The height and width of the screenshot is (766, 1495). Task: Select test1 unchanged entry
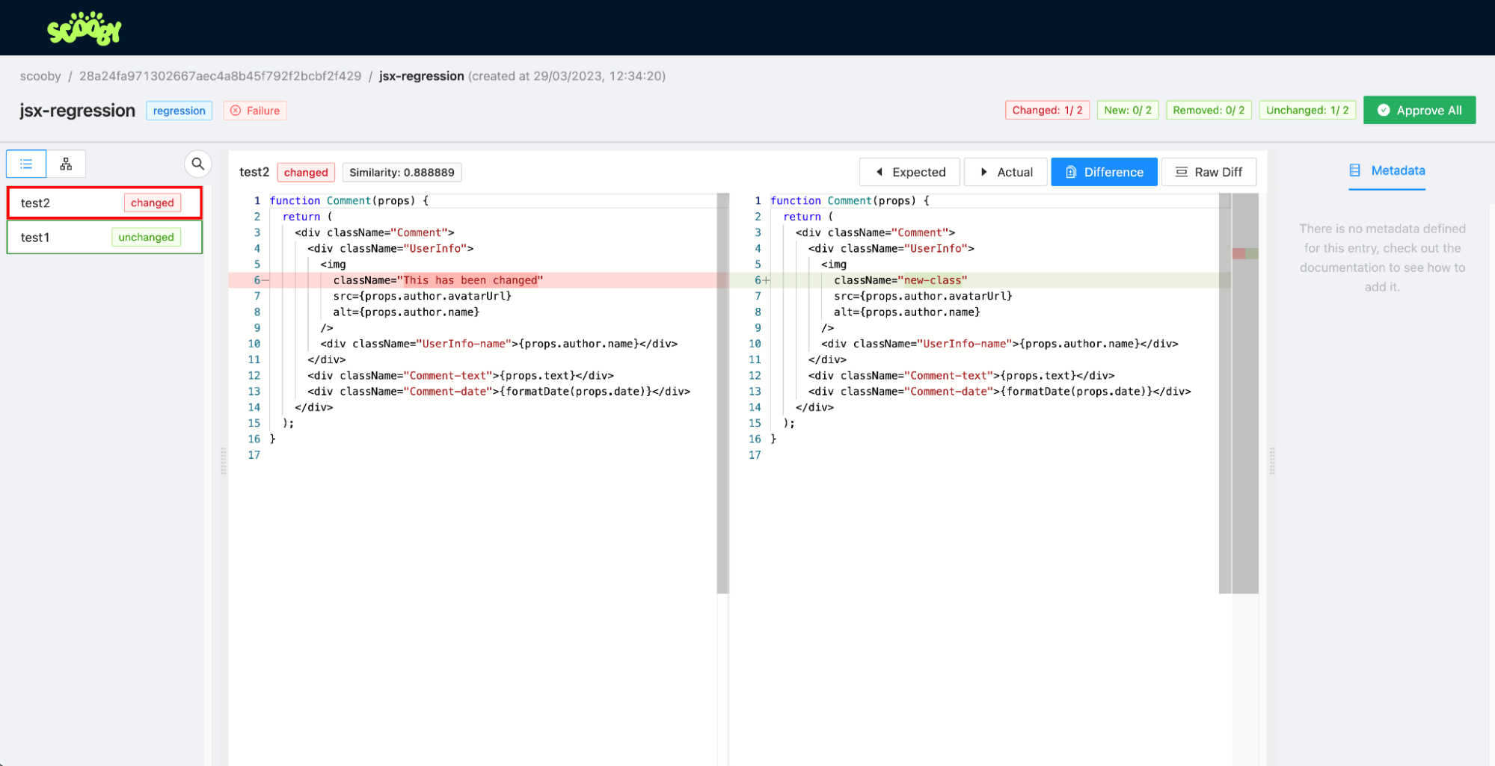tap(104, 237)
